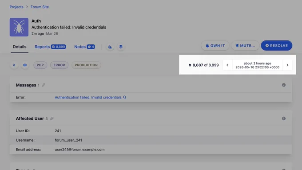Click the username forum_user_241

68,140
